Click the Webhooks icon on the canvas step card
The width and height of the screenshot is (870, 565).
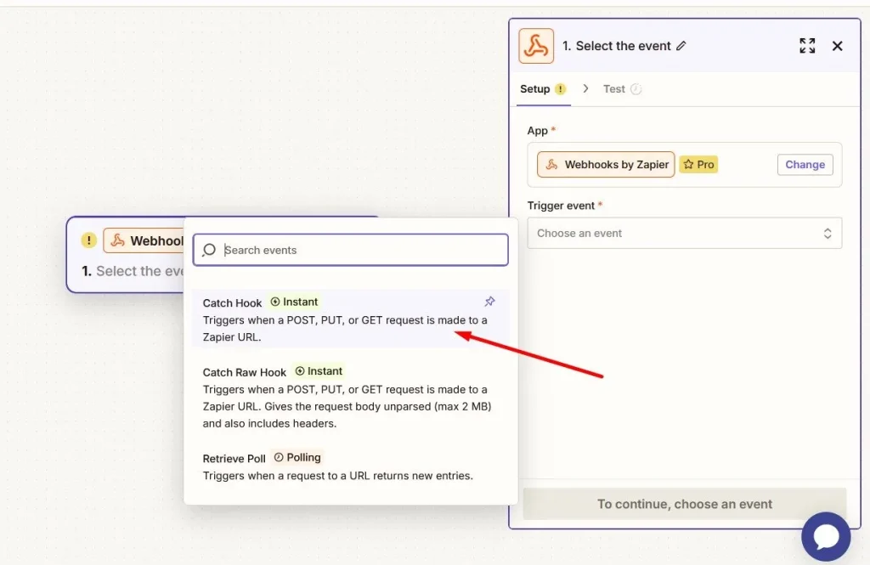(117, 240)
